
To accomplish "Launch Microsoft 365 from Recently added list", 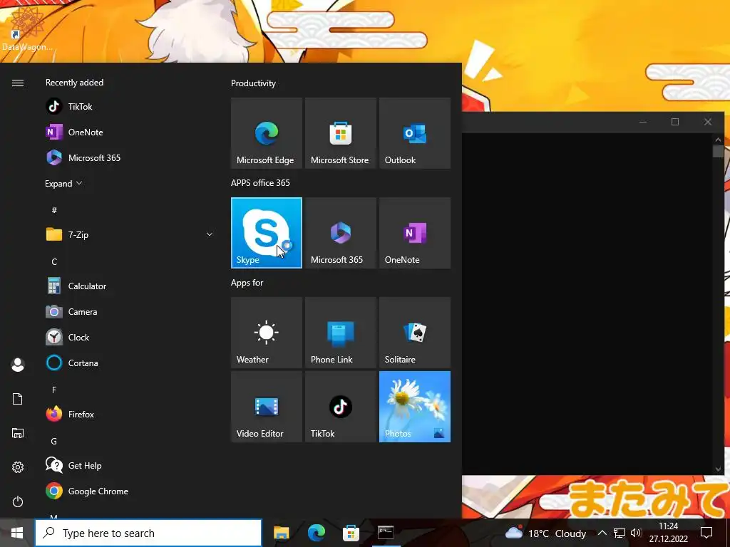I will (129, 157).
